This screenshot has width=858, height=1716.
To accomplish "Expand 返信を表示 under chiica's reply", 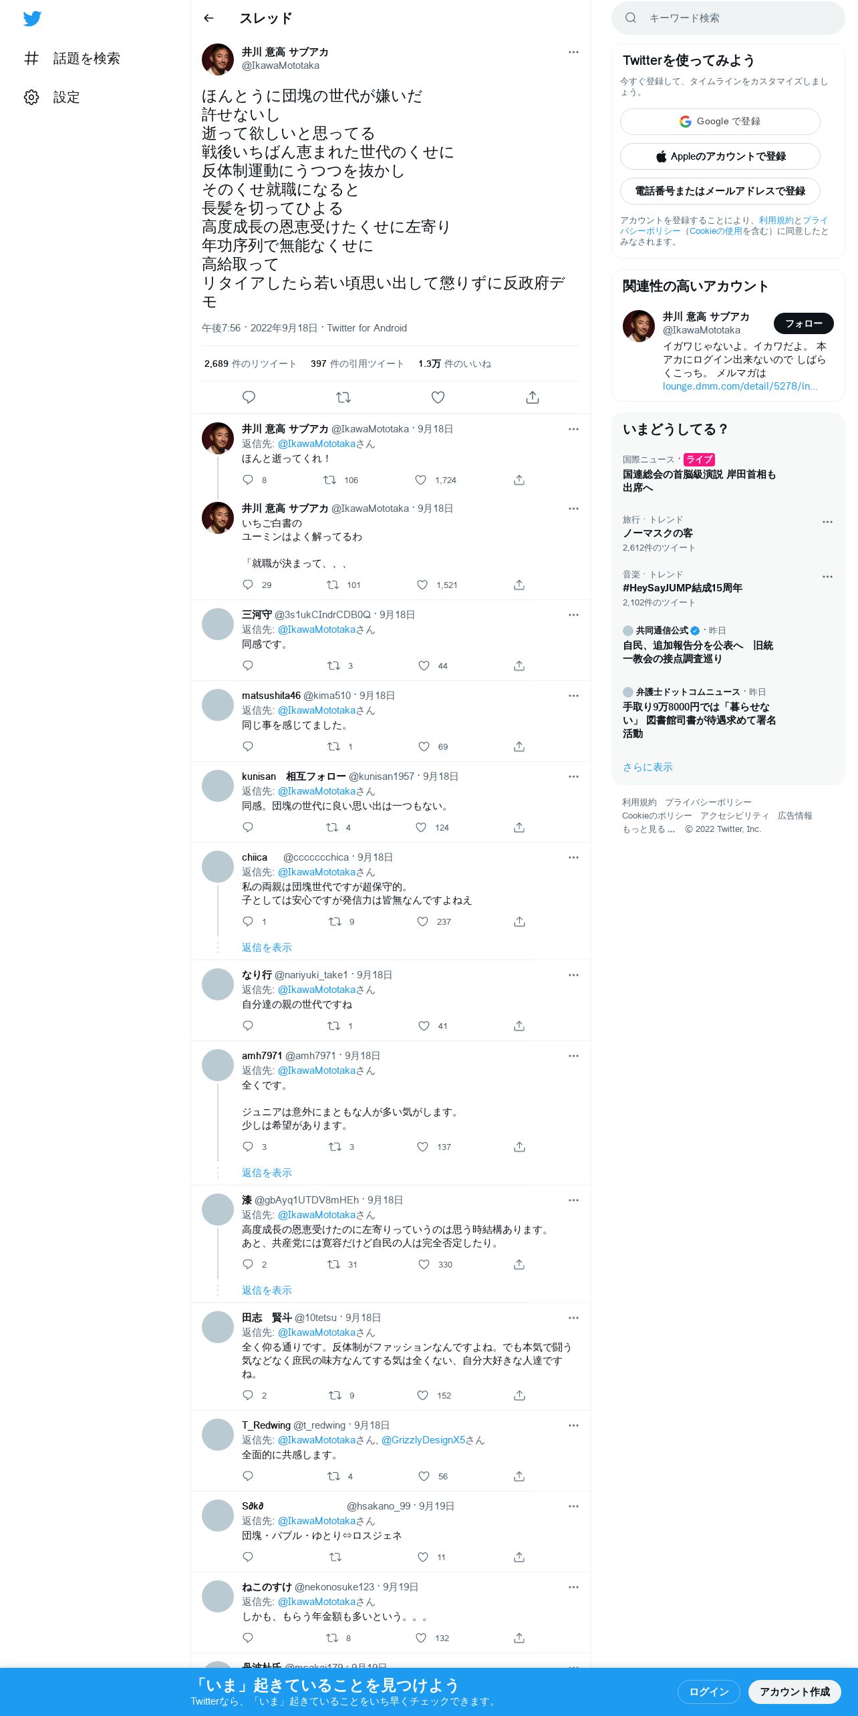I will click(x=267, y=948).
